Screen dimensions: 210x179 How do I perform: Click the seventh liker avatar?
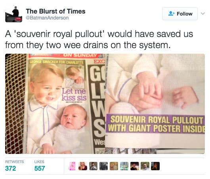tap(135, 166)
